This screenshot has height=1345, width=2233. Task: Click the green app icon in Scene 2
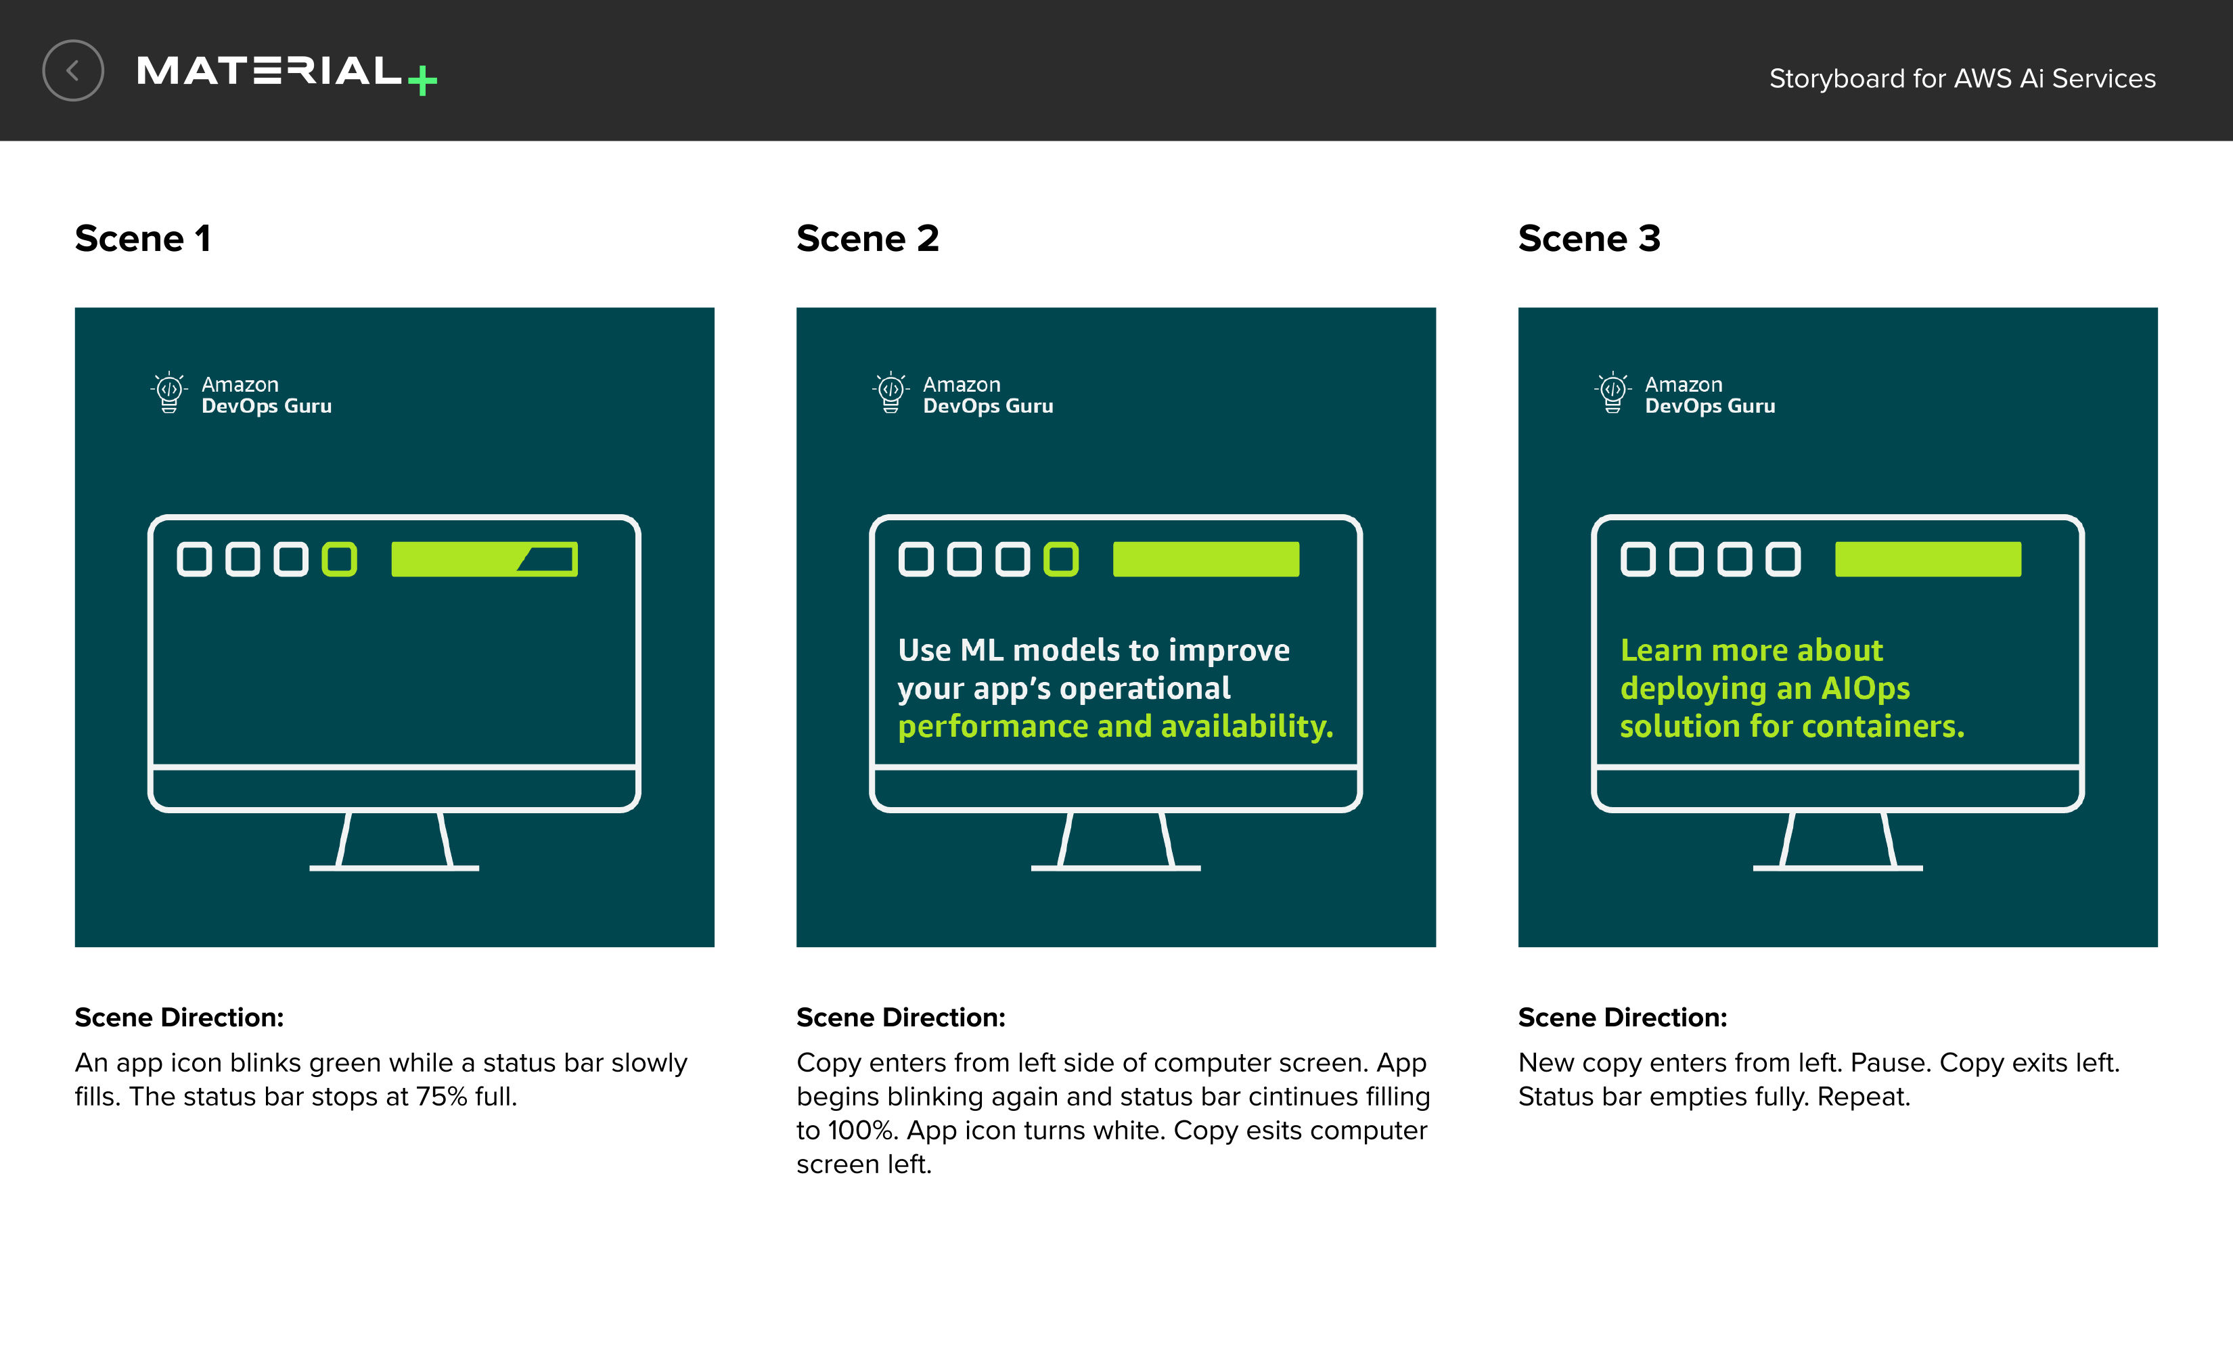(x=1061, y=560)
